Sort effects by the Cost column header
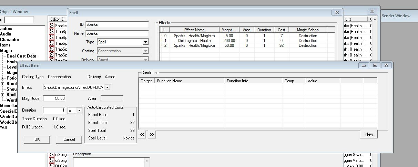The image size is (418, 167). (x=282, y=30)
